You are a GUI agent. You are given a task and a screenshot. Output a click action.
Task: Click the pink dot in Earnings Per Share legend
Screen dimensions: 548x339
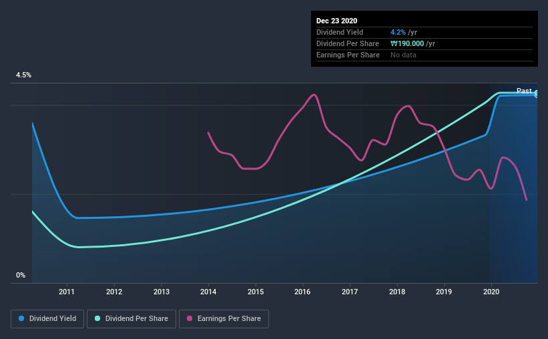click(x=190, y=318)
